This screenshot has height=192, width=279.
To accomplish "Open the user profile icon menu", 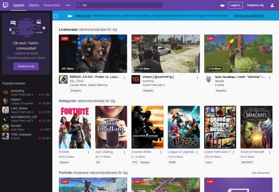I will (272, 5).
